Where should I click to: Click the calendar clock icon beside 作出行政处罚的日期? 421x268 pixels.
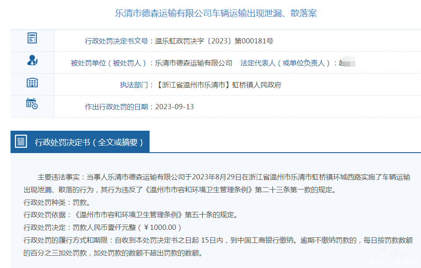coord(32,104)
